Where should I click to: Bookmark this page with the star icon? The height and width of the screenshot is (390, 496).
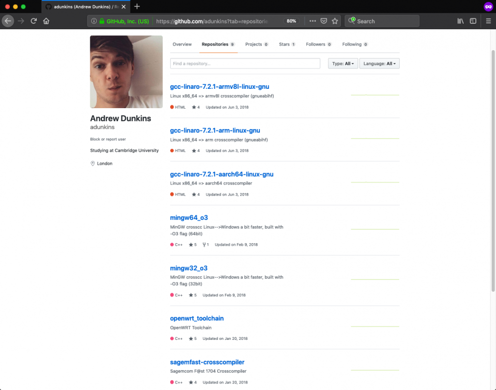335,21
